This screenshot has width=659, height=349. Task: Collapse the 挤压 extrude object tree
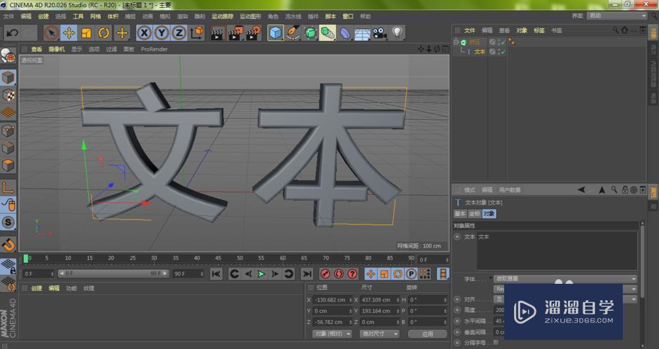[x=456, y=42]
